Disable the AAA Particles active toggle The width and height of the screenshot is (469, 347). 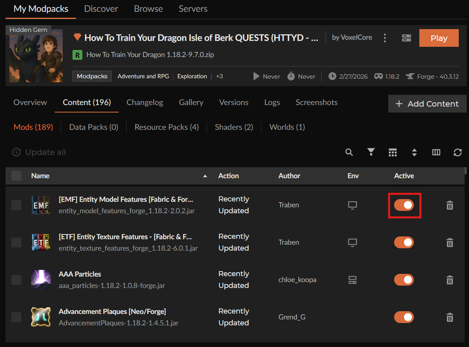404,280
